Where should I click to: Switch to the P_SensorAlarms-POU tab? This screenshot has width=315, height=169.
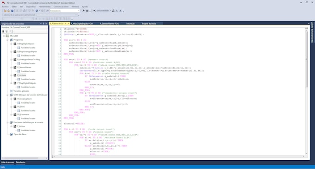click(x=109, y=24)
